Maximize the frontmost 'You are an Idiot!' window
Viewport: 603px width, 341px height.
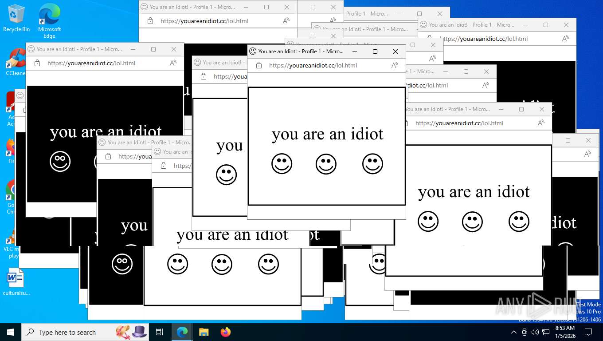tap(375, 52)
